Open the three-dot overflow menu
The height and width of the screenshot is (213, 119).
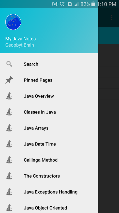click(112, 17)
